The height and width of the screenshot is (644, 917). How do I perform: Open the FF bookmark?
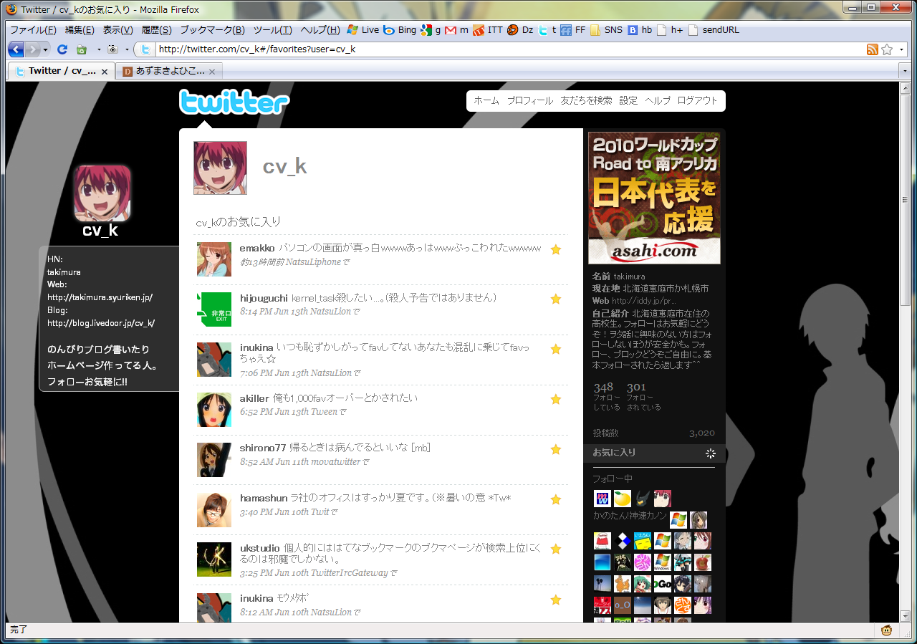tap(573, 30)
